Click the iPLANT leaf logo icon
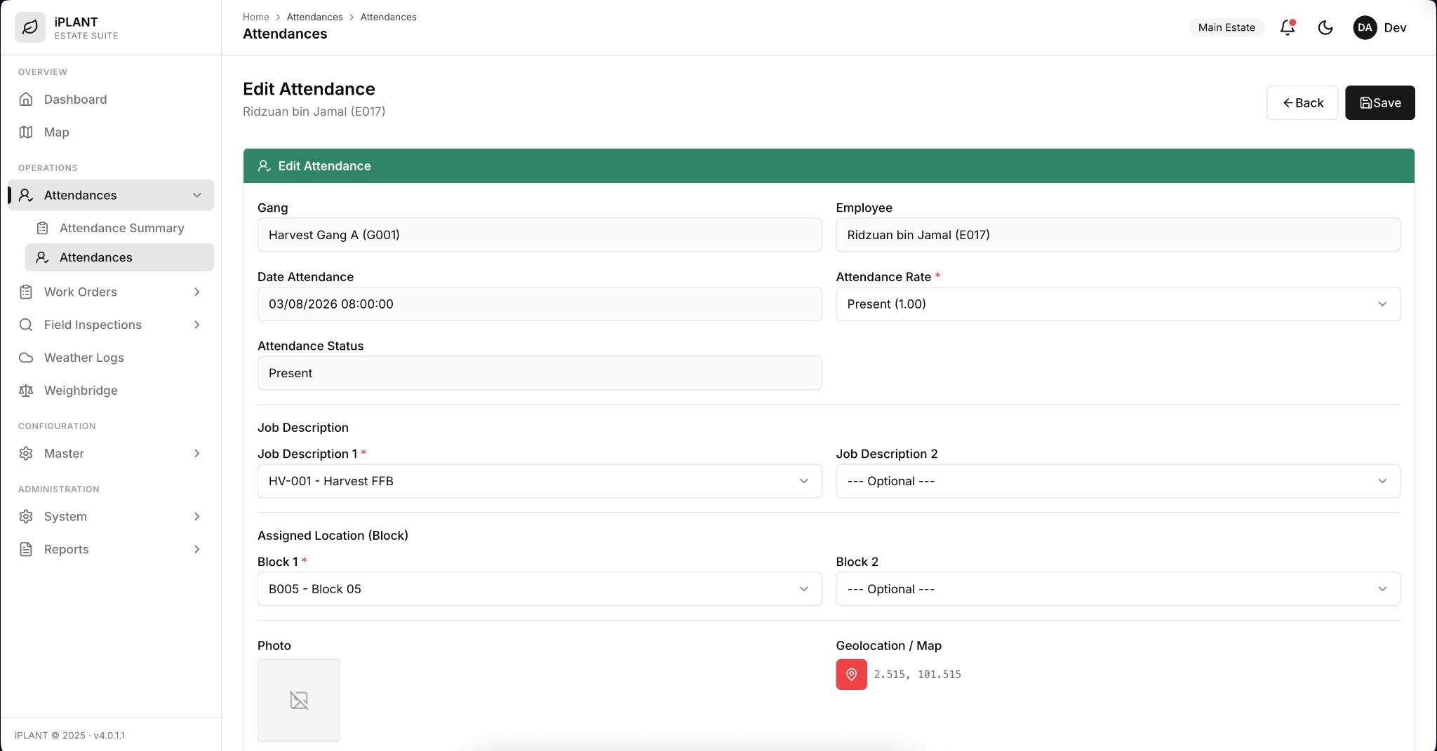Viewport: 1437px width, 751px height. click(x=30, y=27)
